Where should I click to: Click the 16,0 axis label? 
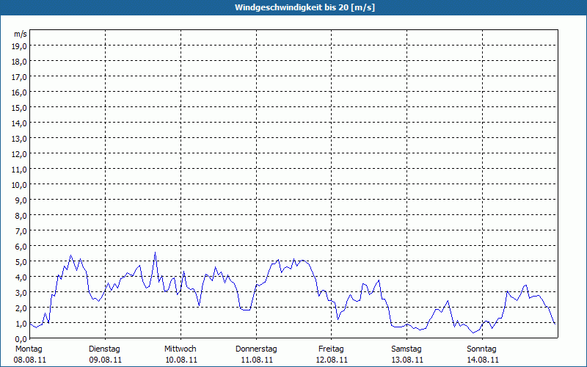pos(19,92)
